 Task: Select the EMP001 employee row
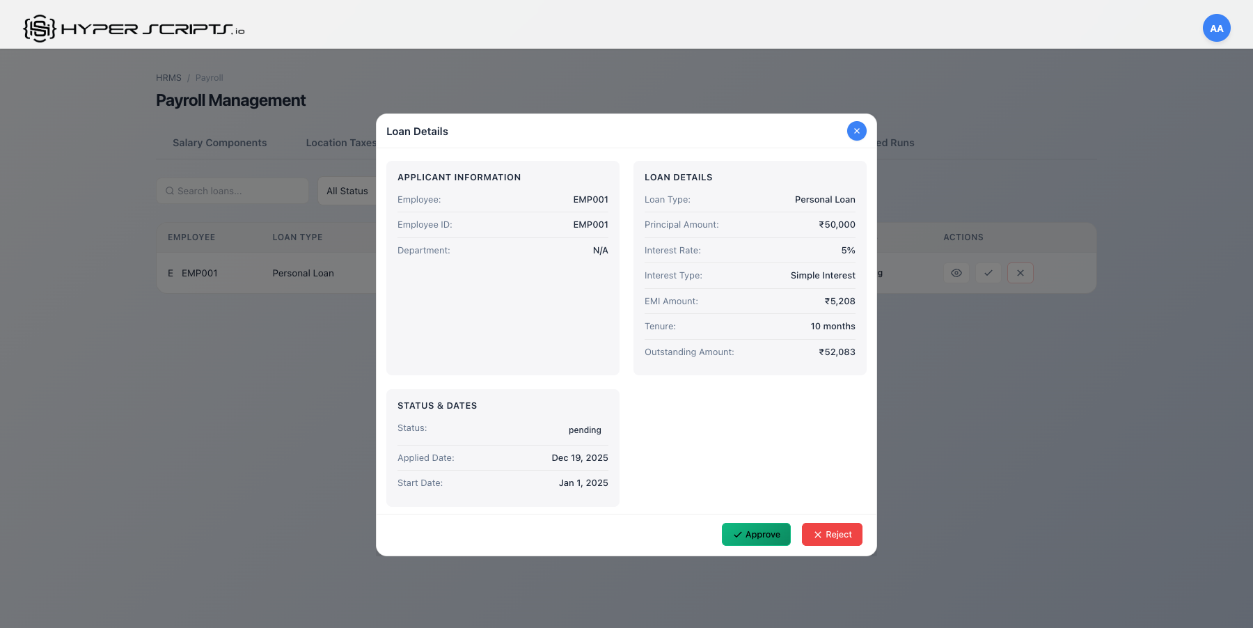200,273
